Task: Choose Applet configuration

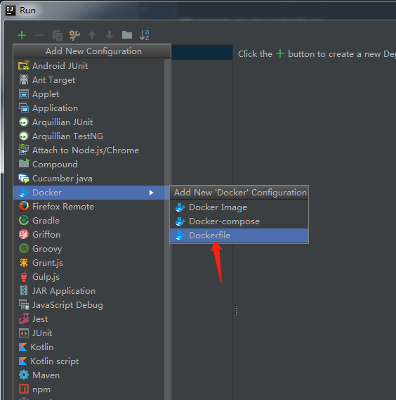Action: [89, 94]
